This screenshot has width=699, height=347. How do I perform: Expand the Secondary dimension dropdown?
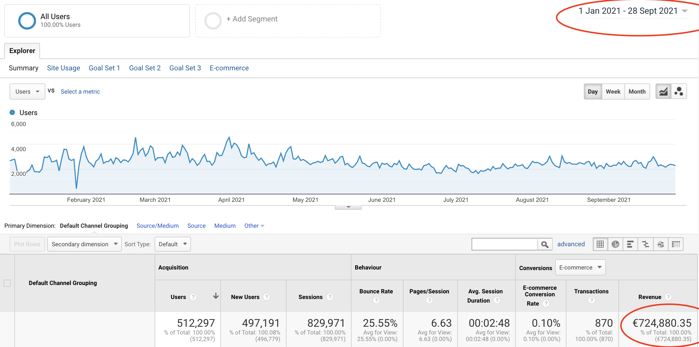coord(84,244)
